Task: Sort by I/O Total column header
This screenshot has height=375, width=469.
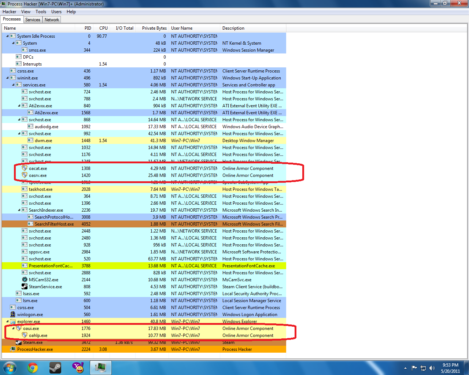Action: click(123, 28)
